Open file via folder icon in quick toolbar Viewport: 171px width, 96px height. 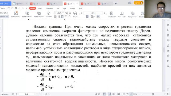click(9, 8)
